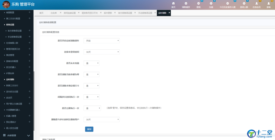Click the 房间人数 room count icon

(x=244, y=3)
